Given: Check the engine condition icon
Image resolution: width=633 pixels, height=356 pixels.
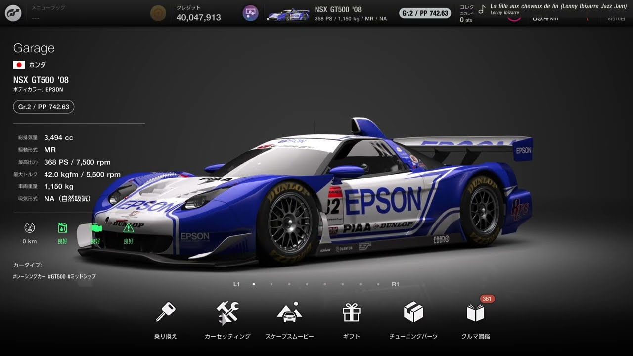Looking at the screenshot, I should (96, 228).
